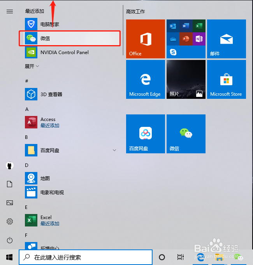This screenshot has height=265, width=253.
Task: Open Excel icon in the Office tile group
Action: pyautogui.click(x=199, y=26)
